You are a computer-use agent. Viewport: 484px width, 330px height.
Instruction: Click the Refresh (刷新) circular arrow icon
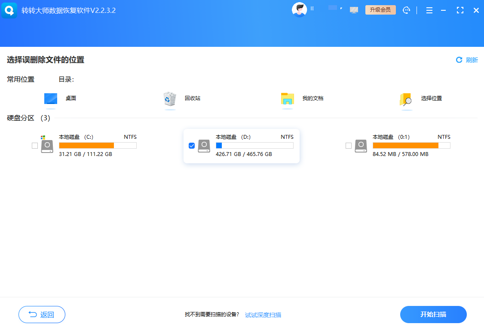(458, 60)
